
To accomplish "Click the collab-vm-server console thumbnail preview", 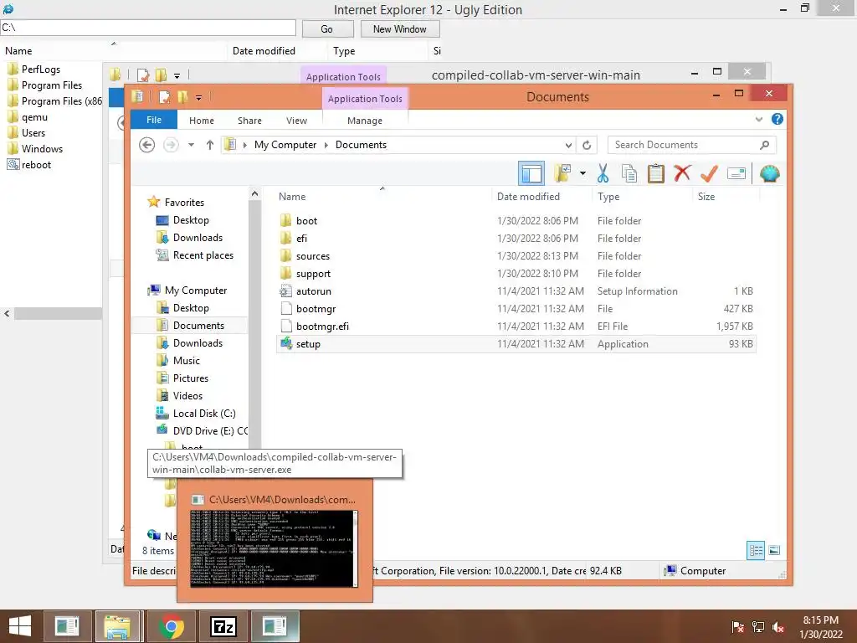I will 274,548.
